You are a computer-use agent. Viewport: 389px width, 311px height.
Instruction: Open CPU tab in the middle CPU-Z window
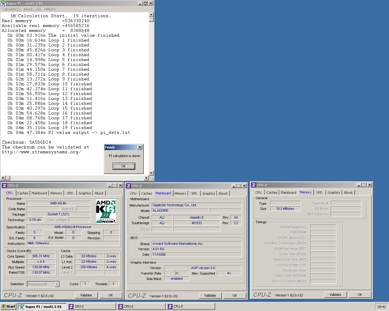point(133,193)
